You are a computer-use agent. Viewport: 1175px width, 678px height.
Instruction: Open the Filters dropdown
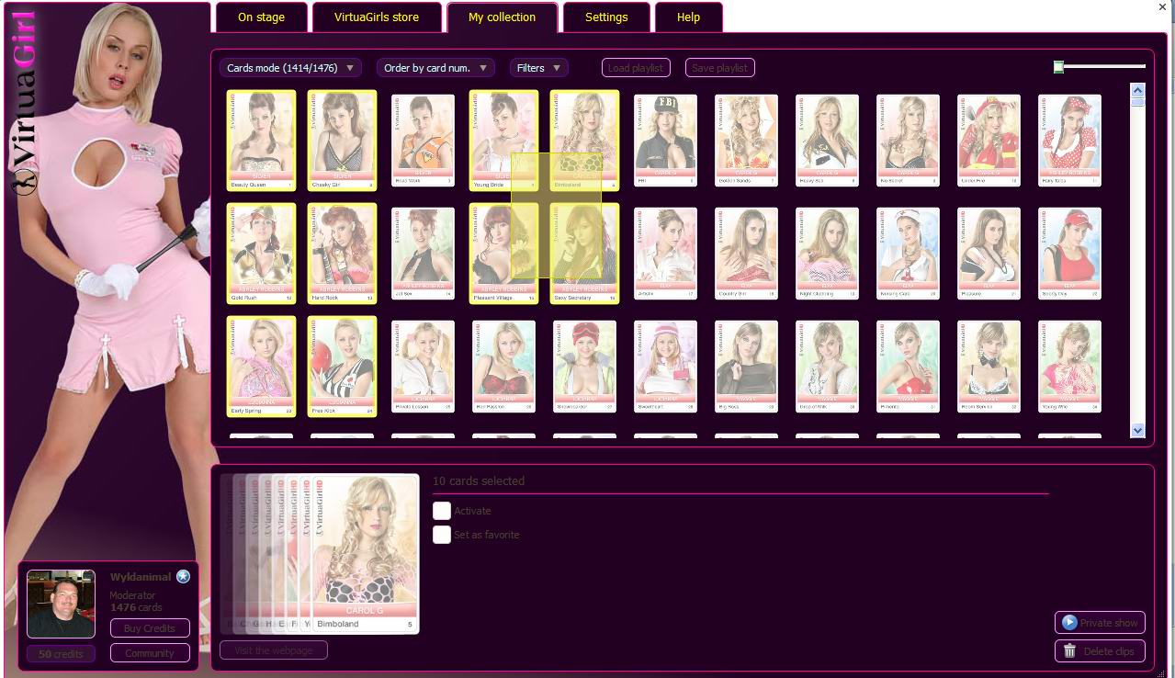tap(539, 68)
